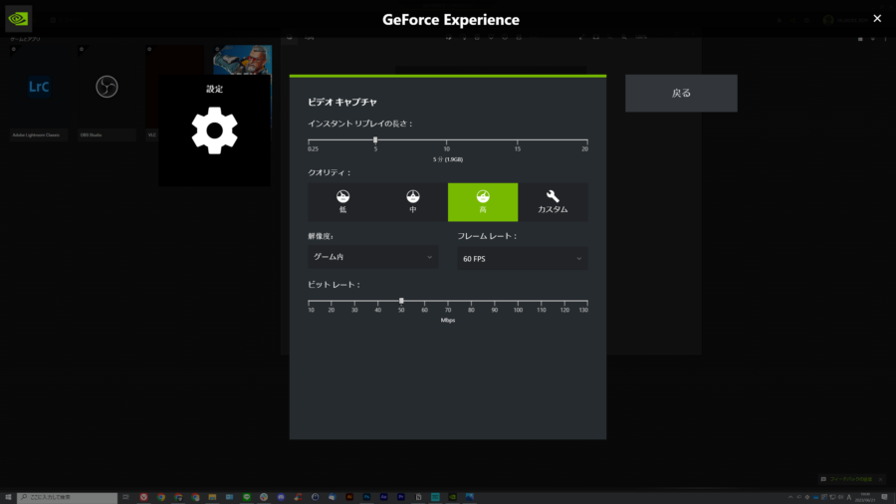The height and width of the screenshot is (504, 896).
Task: Close the GeForce Experience overlay
Action: (877, 19)
